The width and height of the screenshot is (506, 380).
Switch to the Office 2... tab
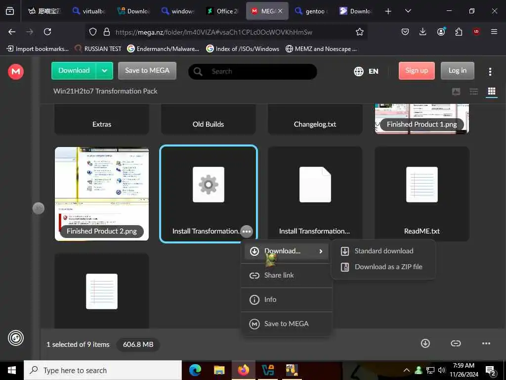tap(223, 11)
